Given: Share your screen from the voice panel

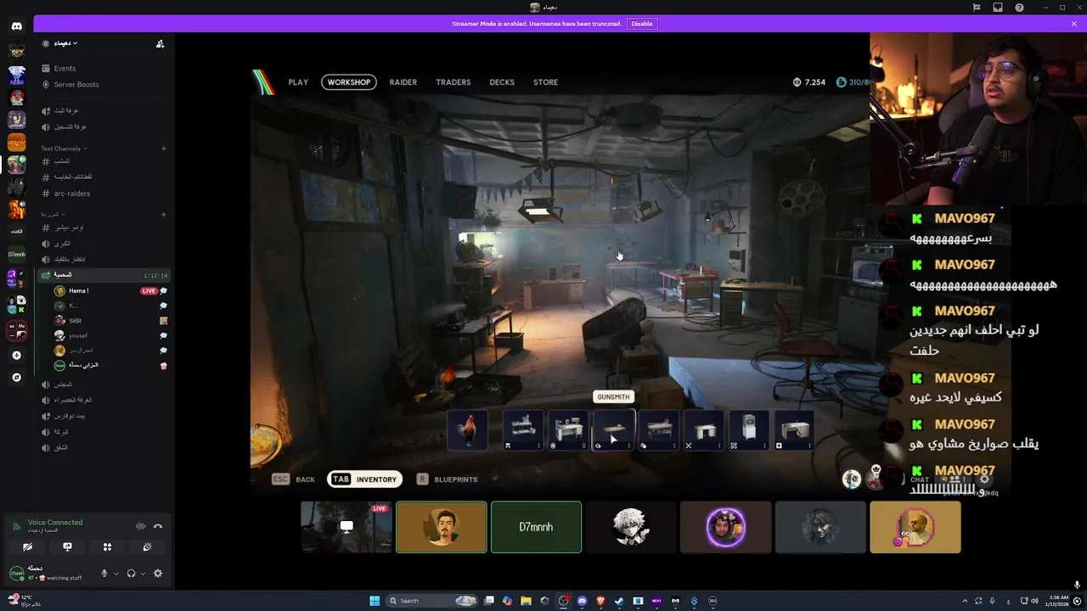Looking at the screenshot, I should (67, 547).
